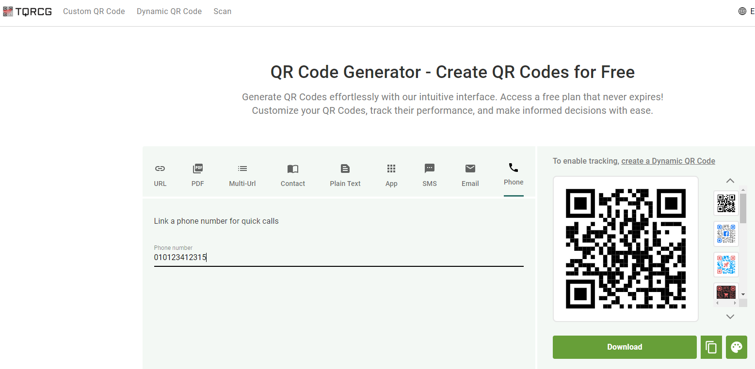The height and width of the screenshot is (369, 755).
Task: Open the color palette customization button
Action: click(x=737, y=347)
